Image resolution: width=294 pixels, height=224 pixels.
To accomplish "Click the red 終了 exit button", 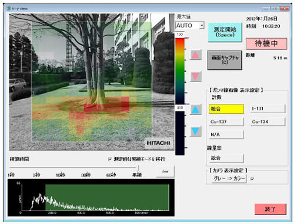I will (x=270, y=209).
